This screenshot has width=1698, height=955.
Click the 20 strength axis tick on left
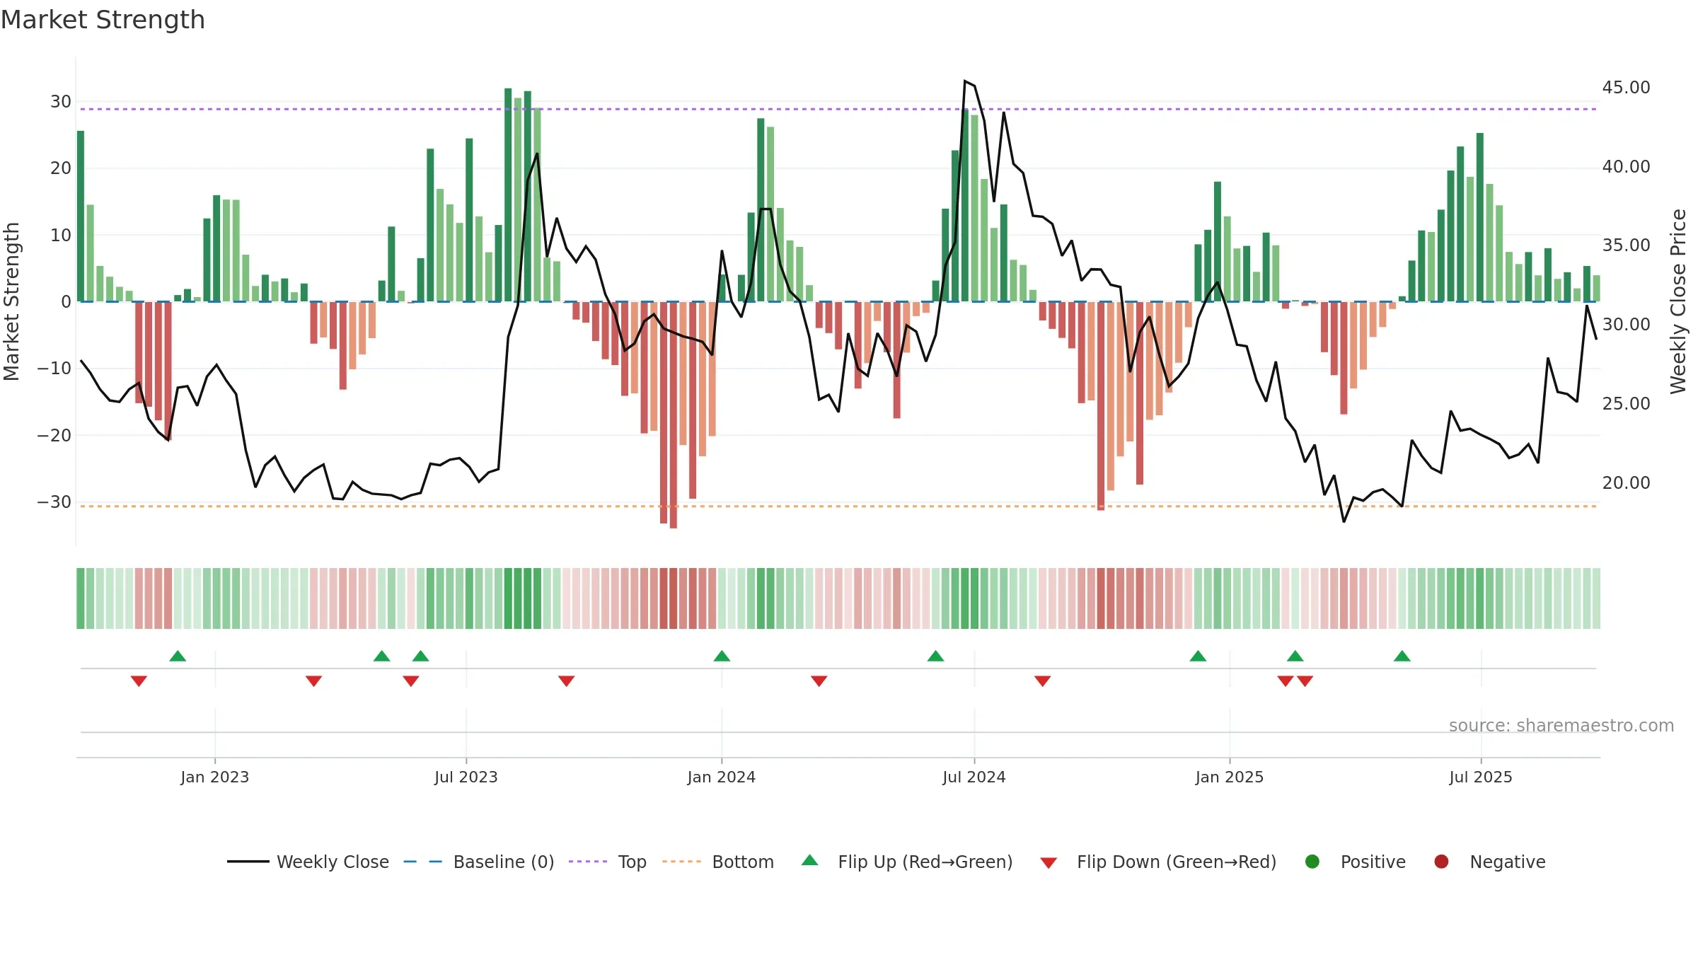60,168
